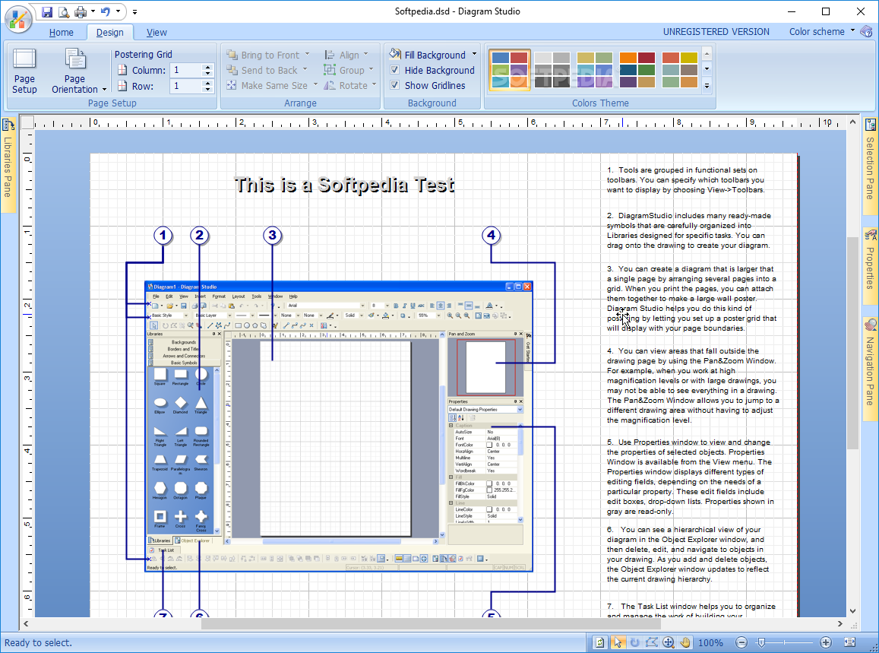Image resolution: width=879 pixels, height=653 pixels.
Task: Click the Colors Theme gallery up arrow
Action: point(707,54)
